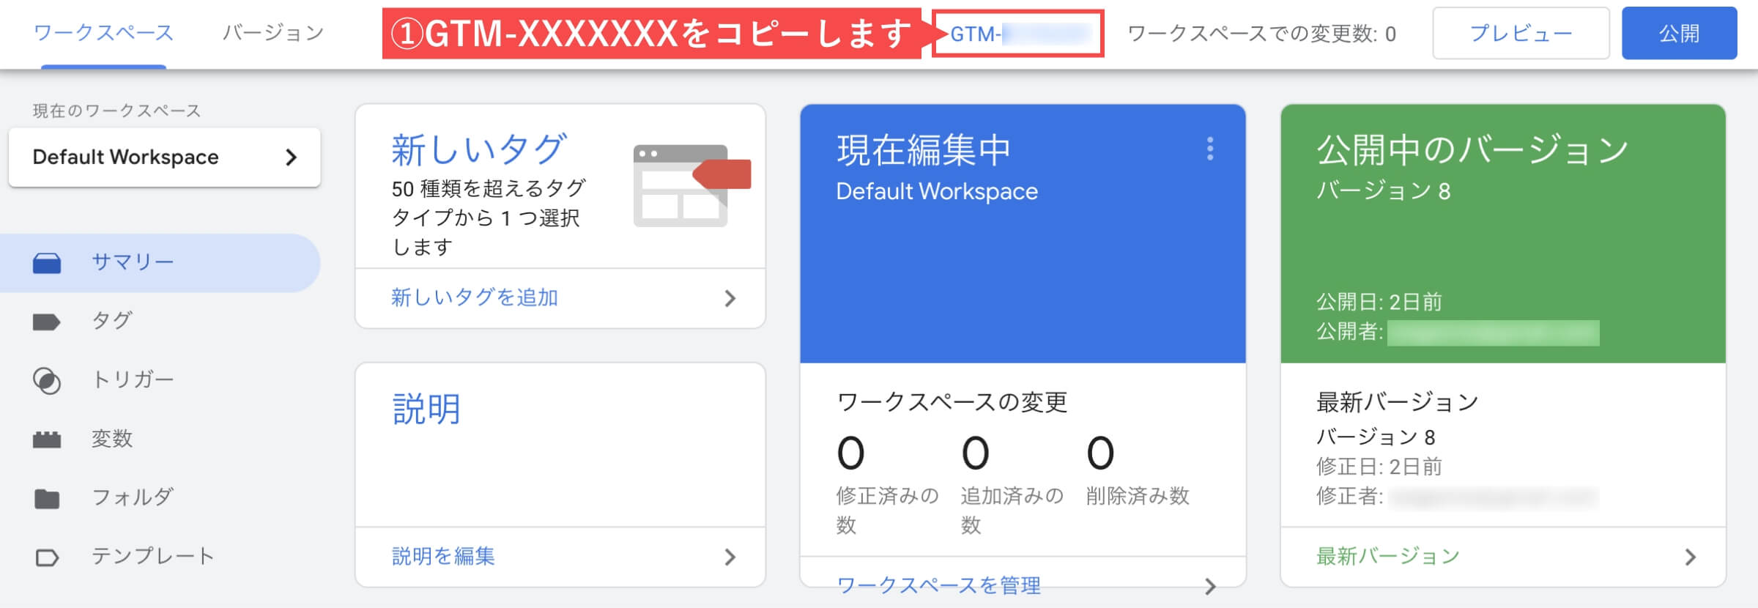Click 新しいタグを追加 link
This screenshot has height=608, width=1758.
pos(475,297)
